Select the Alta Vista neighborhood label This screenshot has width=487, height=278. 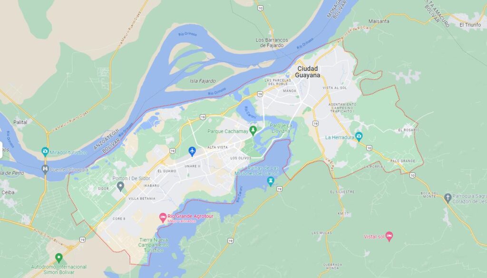coord(217,147)
